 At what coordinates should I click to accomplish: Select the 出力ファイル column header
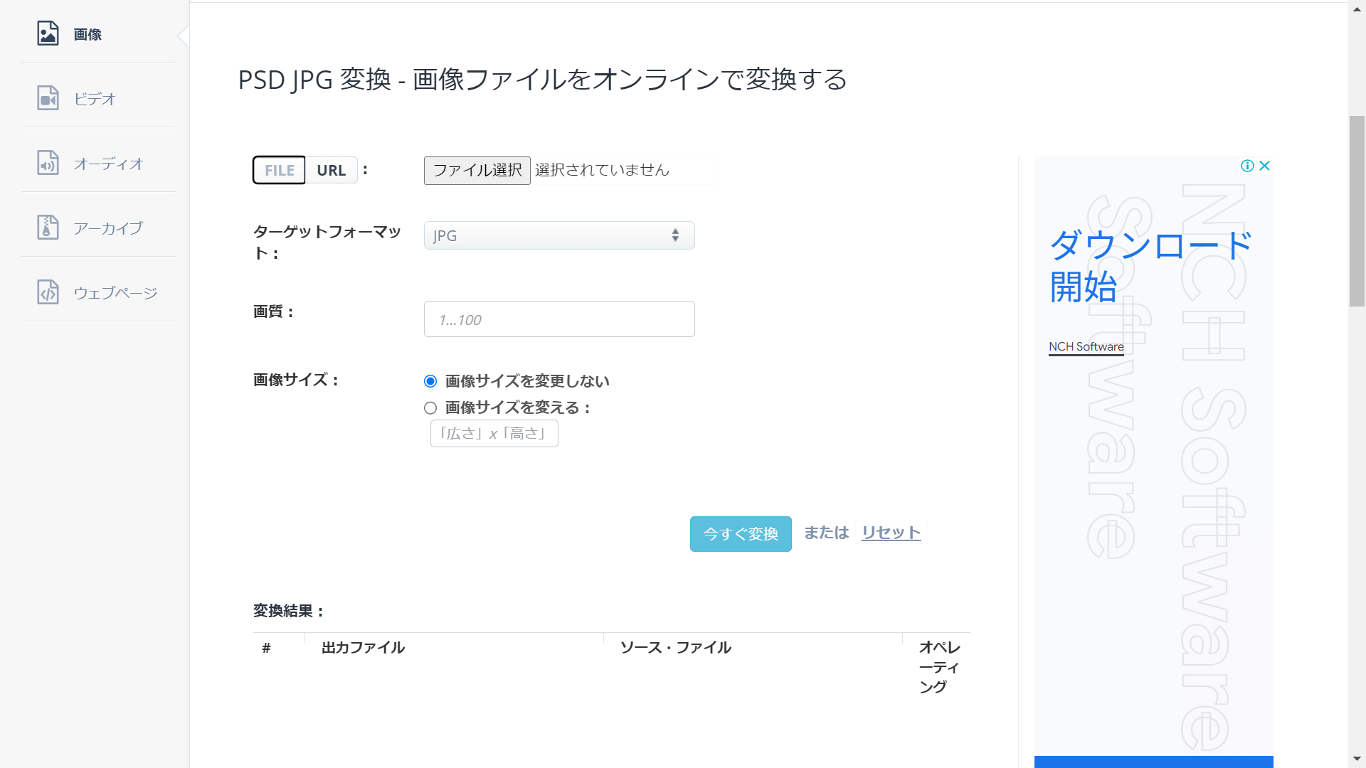362,647
